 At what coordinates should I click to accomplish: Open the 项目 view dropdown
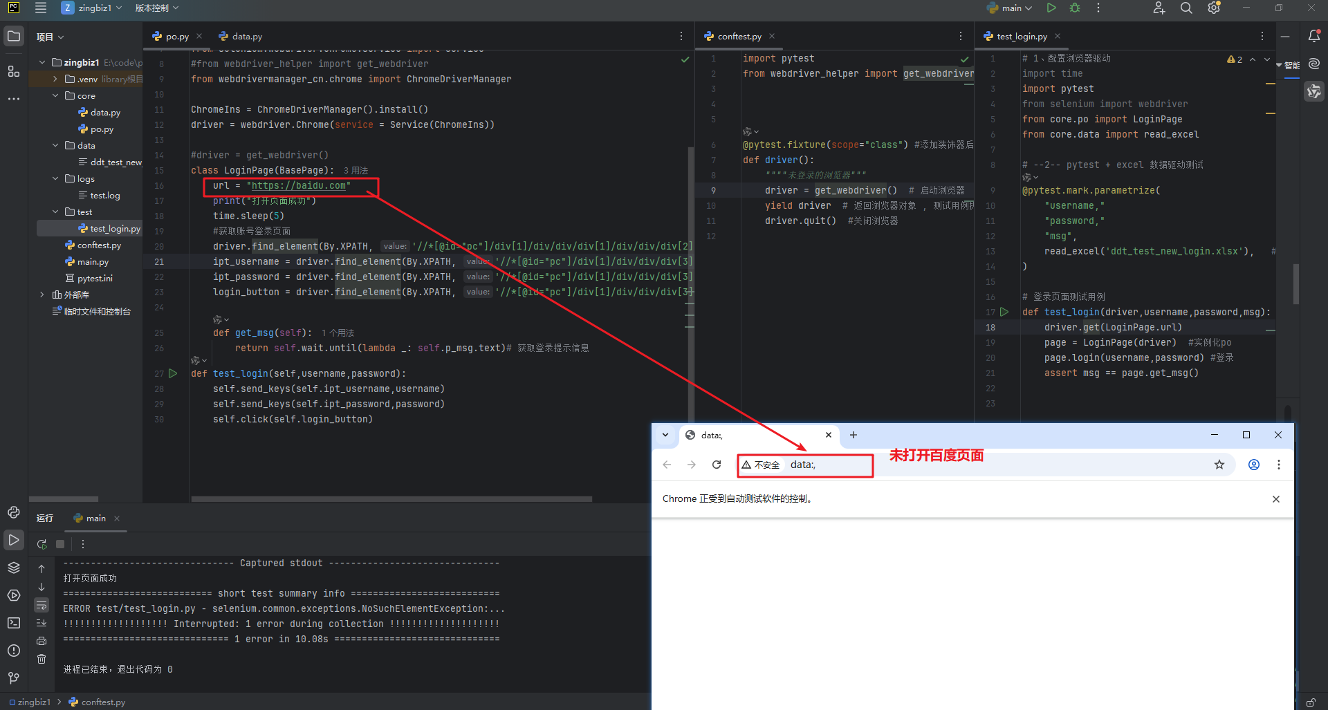[x=50, y=37]
